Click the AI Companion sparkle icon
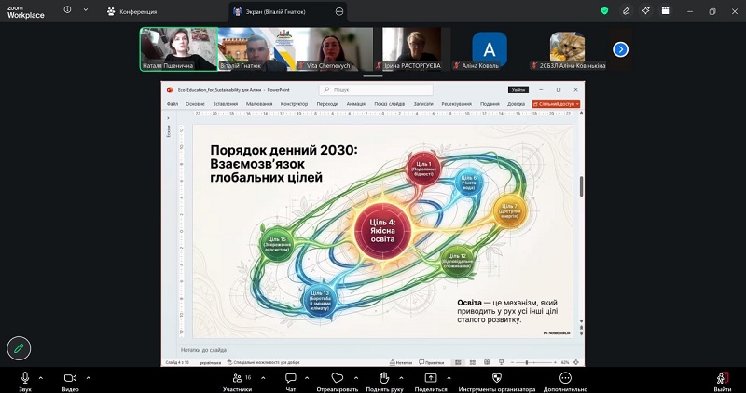This screenshot has height=393, width=746. pos(645,10)
